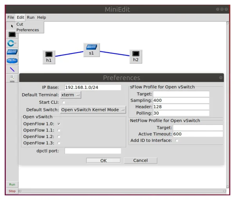
Task: Choose Cut from the Edit menu
Action: click(30, 24)
